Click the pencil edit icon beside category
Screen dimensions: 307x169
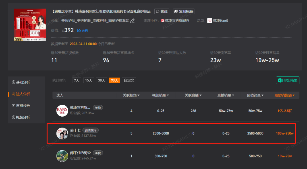click(132, 21)
